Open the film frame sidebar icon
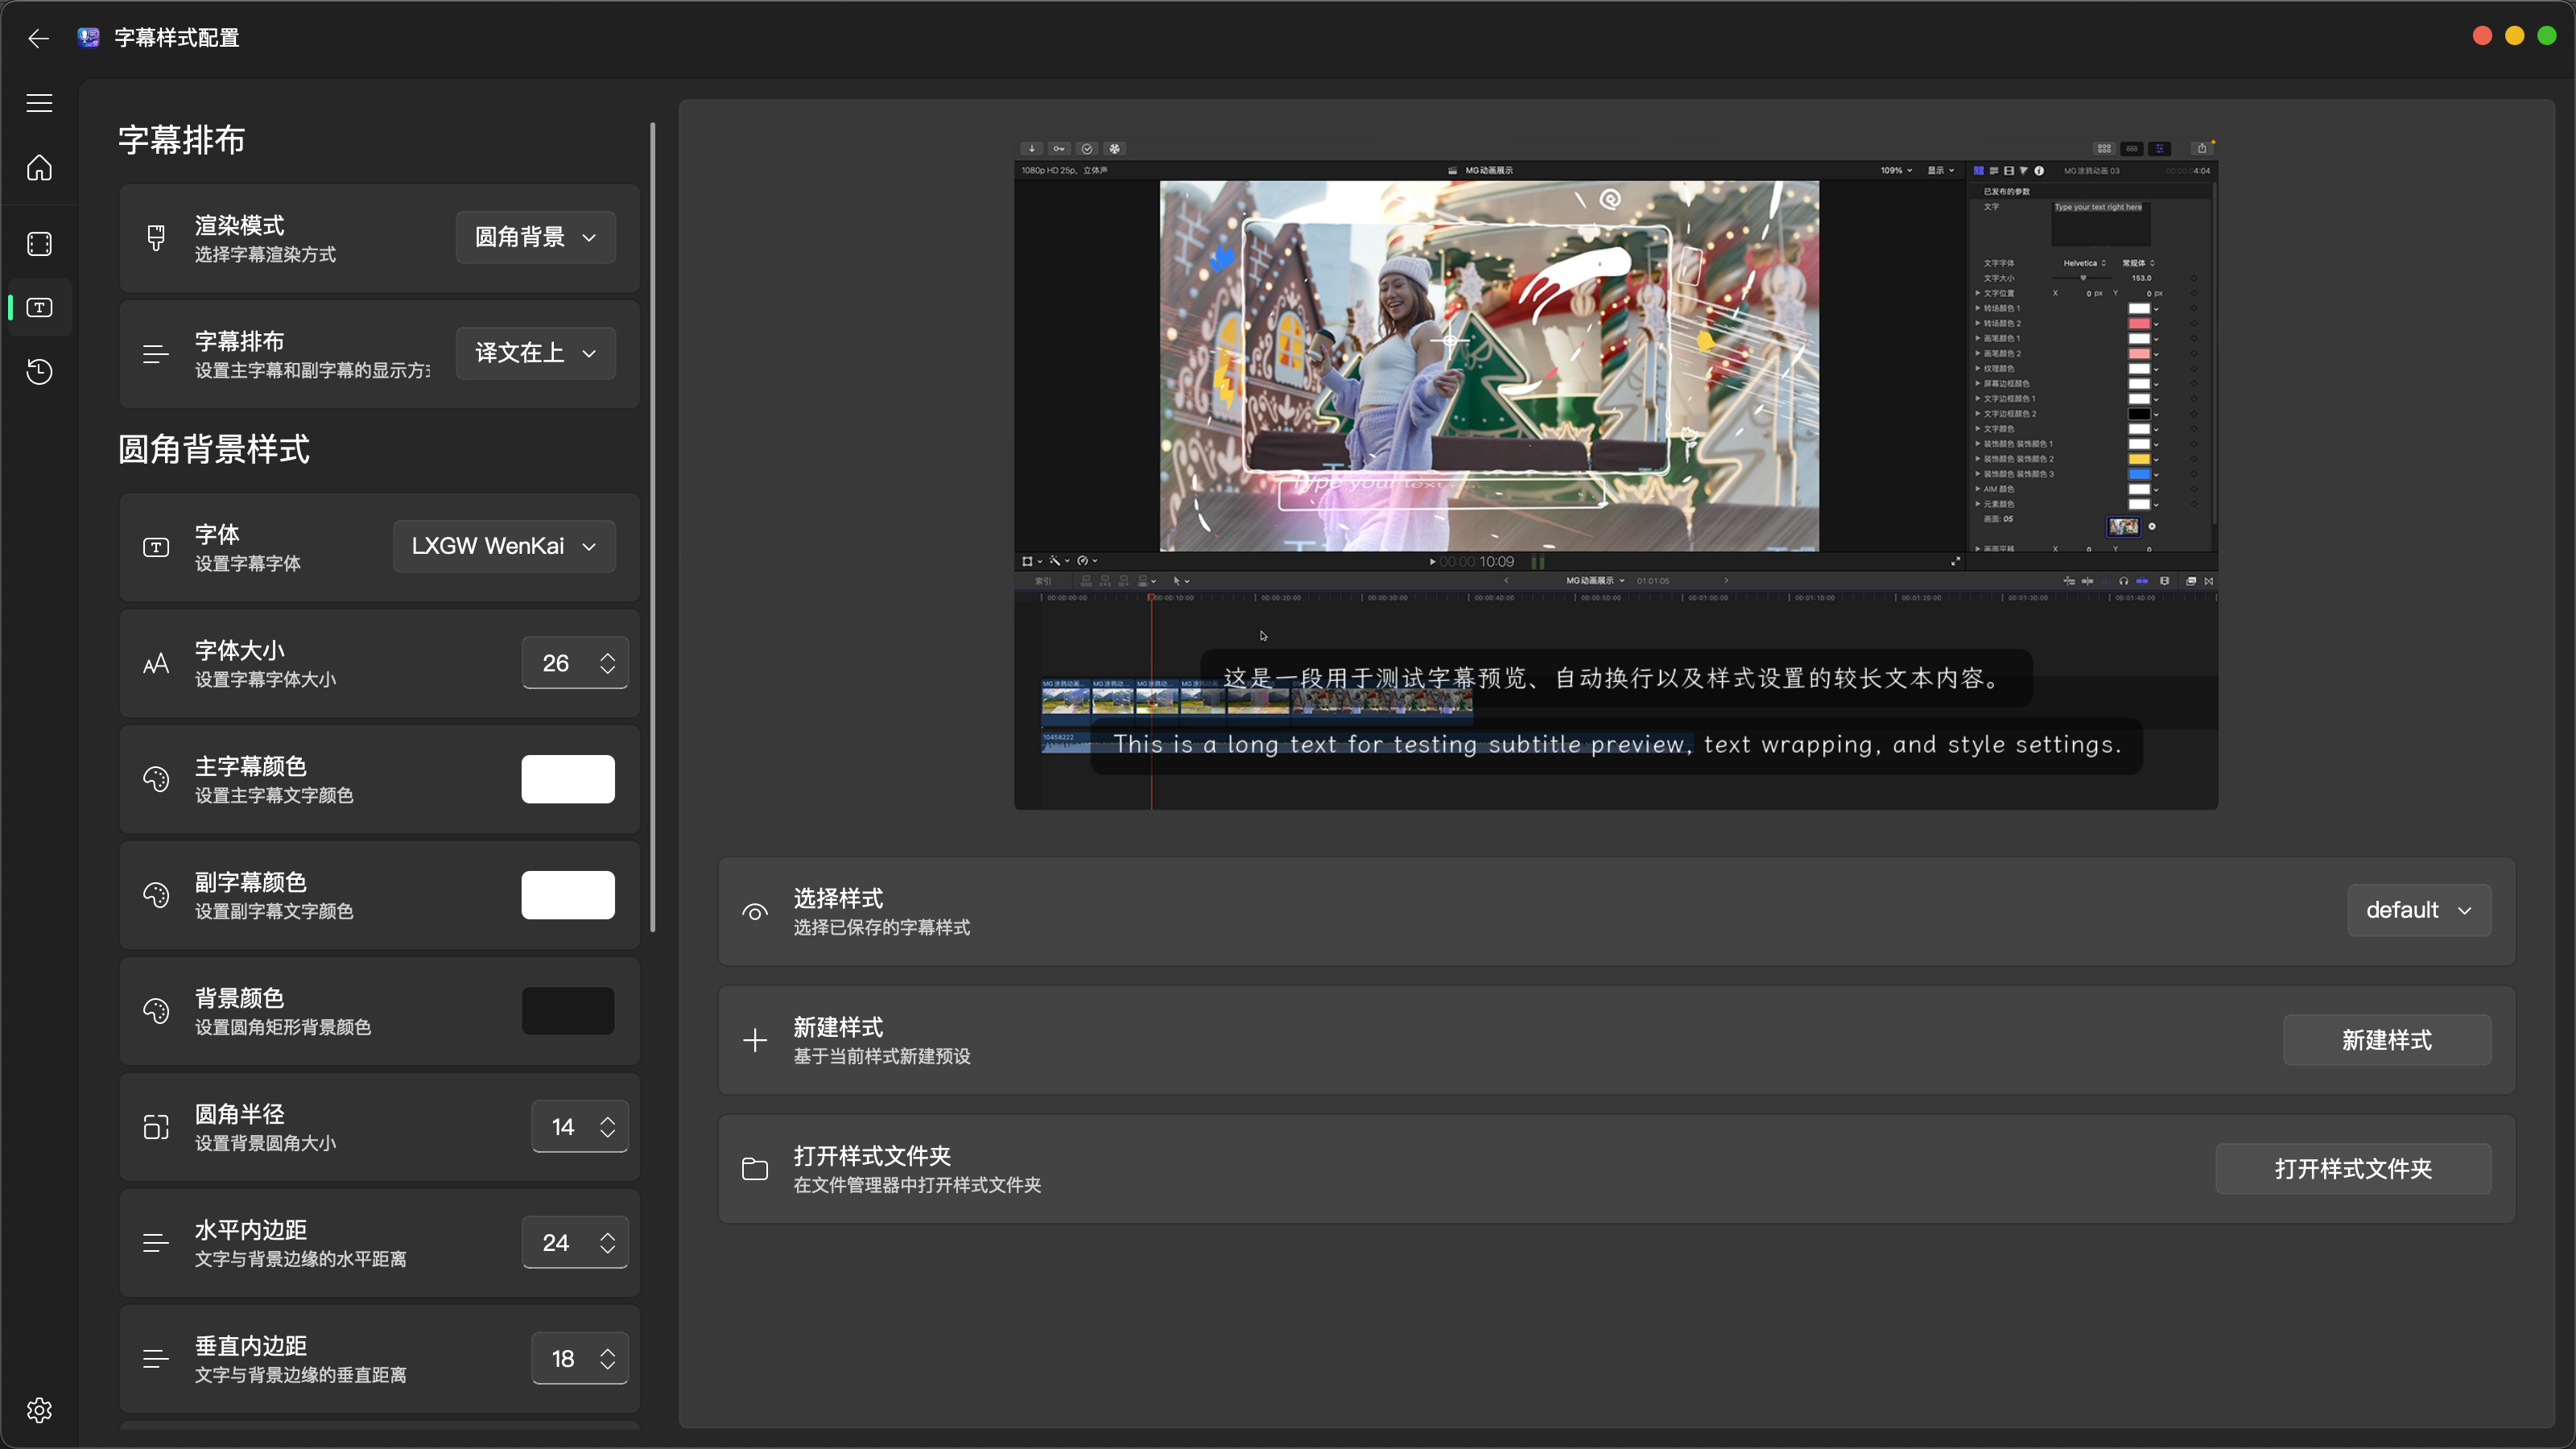2576x1449 pixels. tap(39, 244)
